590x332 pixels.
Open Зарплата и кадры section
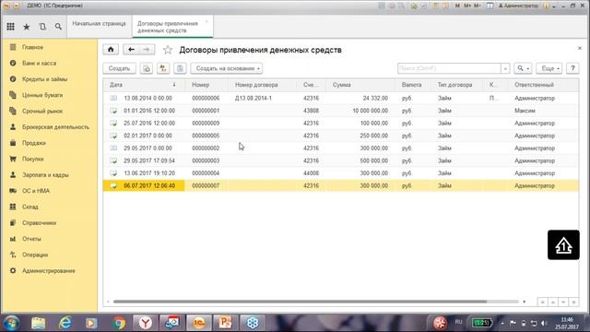pos(45,175)
